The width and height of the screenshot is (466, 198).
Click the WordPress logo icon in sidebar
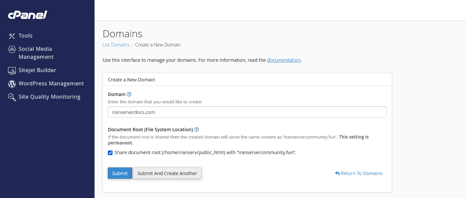12,84
